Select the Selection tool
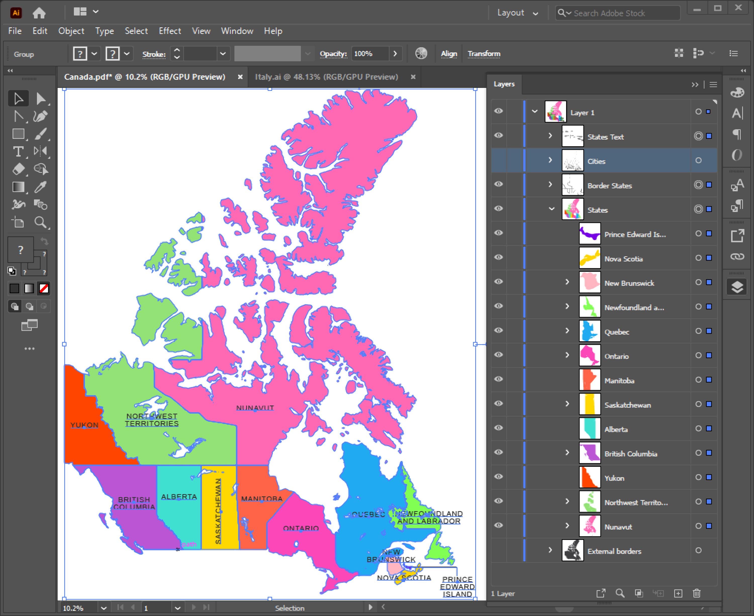This screenshot has width=754, height=616. pyautogui.click(x=18, y=98)
